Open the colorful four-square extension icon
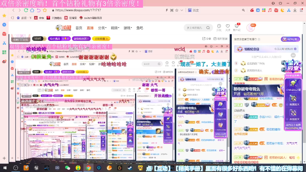306x172 pixels. coord(264,10)
